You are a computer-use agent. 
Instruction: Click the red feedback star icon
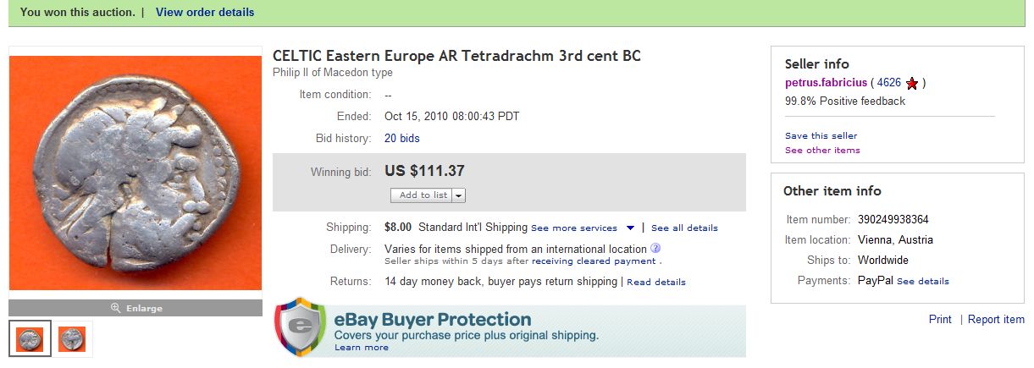[912, 84]
